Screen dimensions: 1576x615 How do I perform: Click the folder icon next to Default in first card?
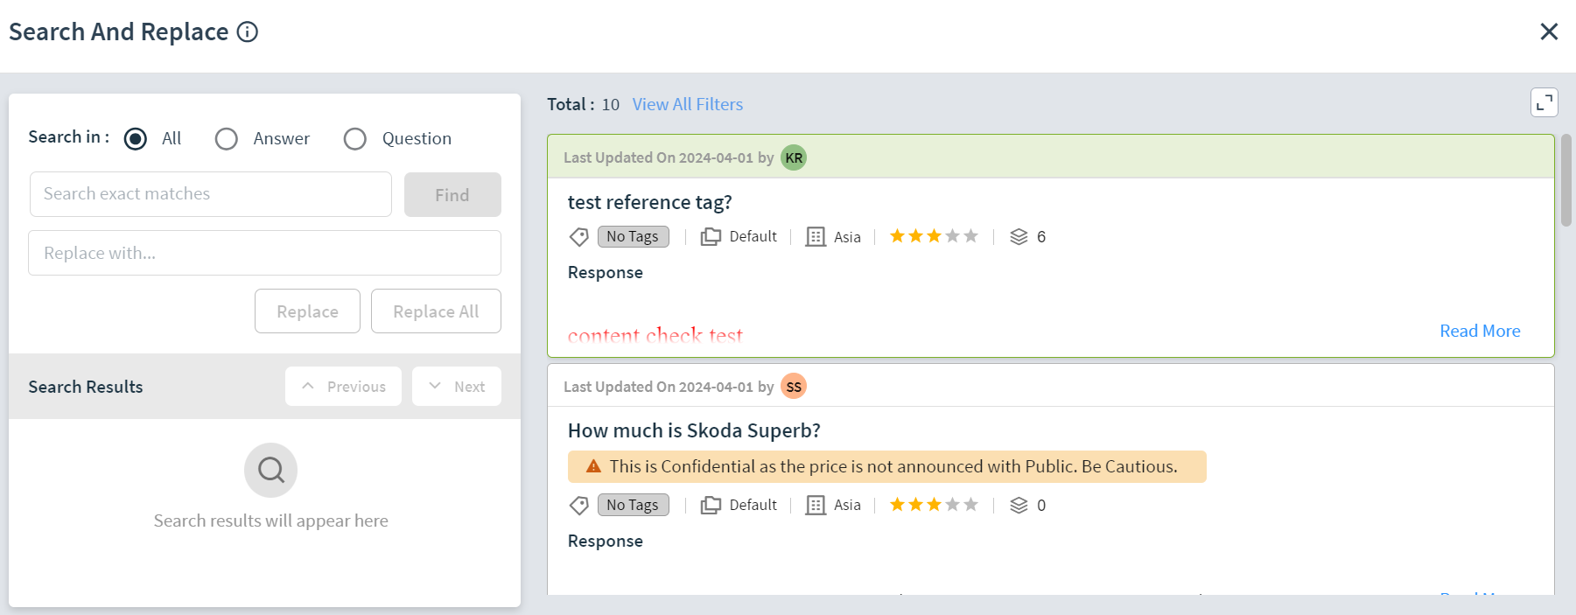[x=711, y=237]
